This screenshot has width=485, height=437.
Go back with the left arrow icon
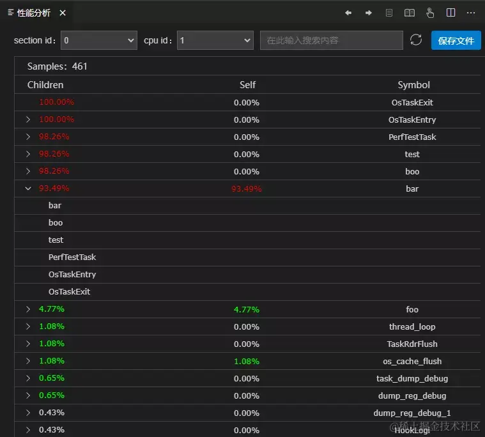click(348, 13)
